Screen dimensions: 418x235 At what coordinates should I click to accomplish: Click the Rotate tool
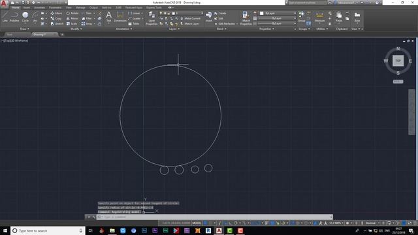(72, 13)
